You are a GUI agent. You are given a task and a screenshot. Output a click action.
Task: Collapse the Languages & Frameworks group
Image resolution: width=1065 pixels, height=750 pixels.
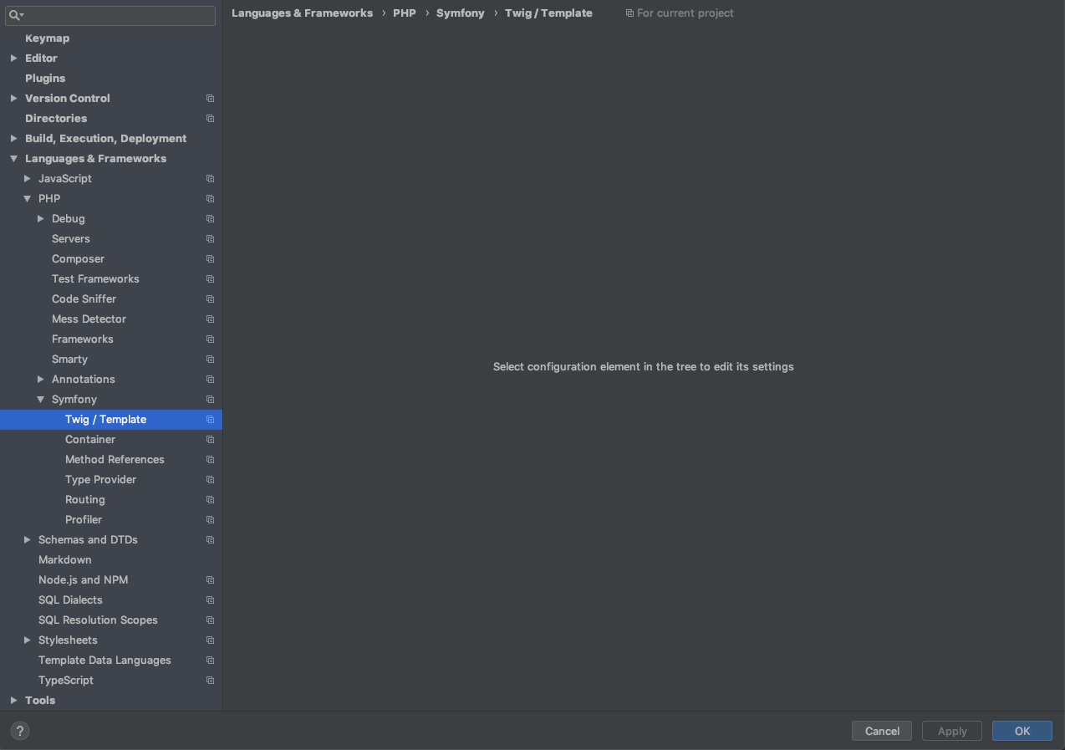coord(13,159)
